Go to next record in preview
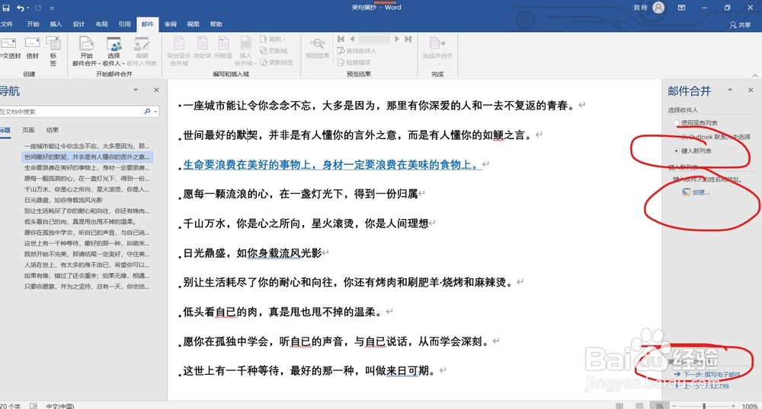Image resolution: width=762 pixels, height=409 pixels. tap(397, 40)
